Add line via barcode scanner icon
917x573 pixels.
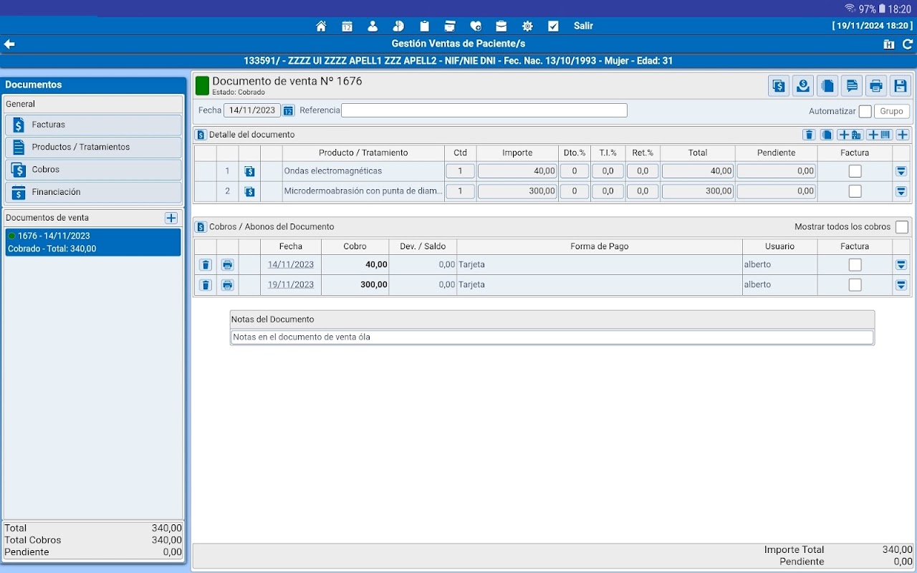879,135
